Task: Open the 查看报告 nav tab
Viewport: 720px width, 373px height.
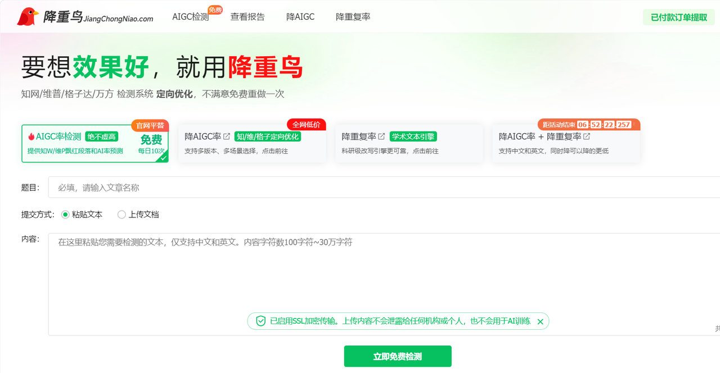Action: (x=247, y=17)
